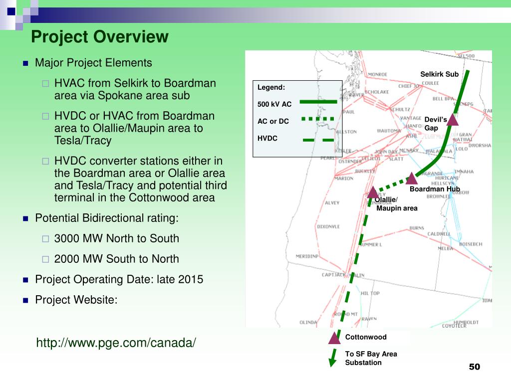Click the HVDC converter stations paragraph
The height and width of the screenshot is (383, 511).
click(140, 179)
